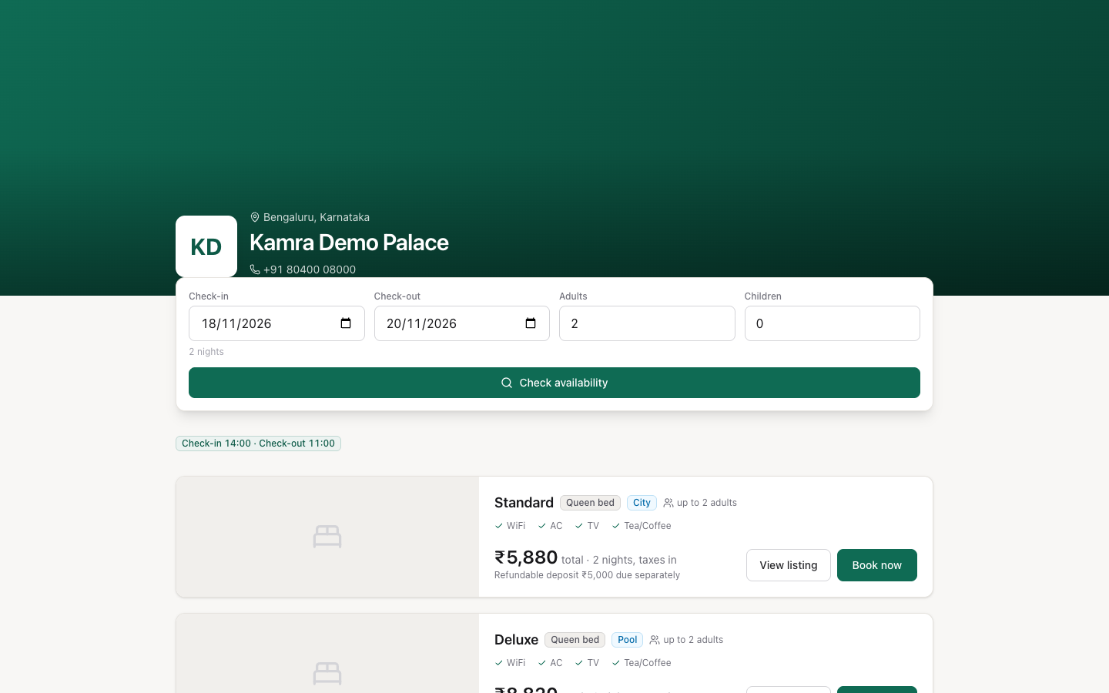Open the Check-in calendar picker icon
This screenshot has width=1109, height=693.
[x=346, y=323]
